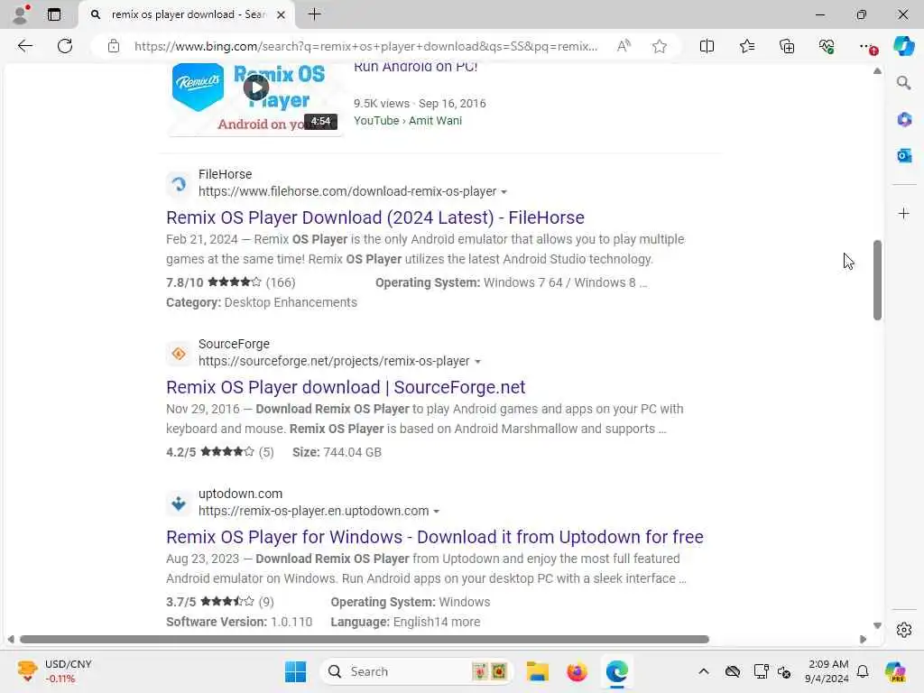
Task: Click the filehorse.com download URL text
Action: [347, 191]
